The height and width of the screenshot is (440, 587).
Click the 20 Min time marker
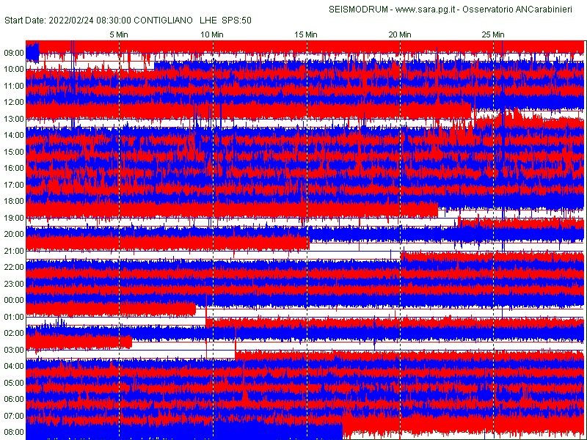pos(400,34)
